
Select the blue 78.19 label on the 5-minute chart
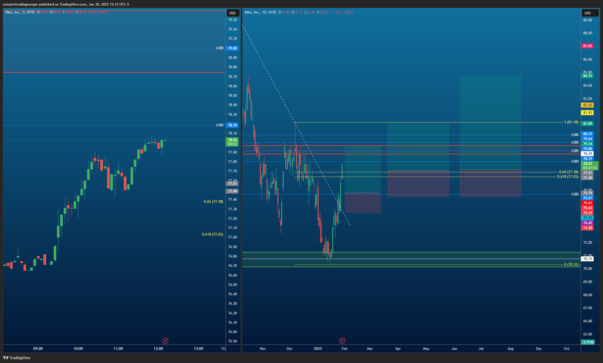pos(232,125)
